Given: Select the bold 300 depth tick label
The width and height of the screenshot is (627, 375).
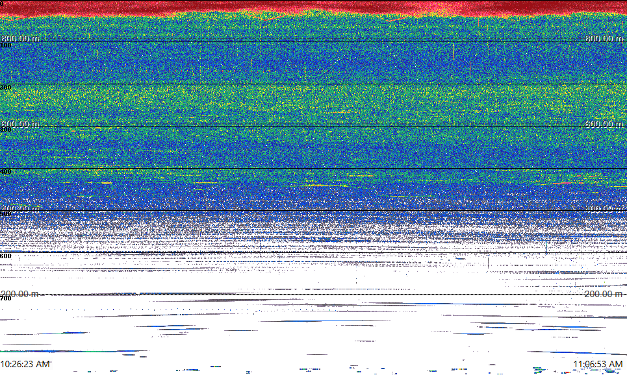Looking at the screenshot, I should pos(6,130).
